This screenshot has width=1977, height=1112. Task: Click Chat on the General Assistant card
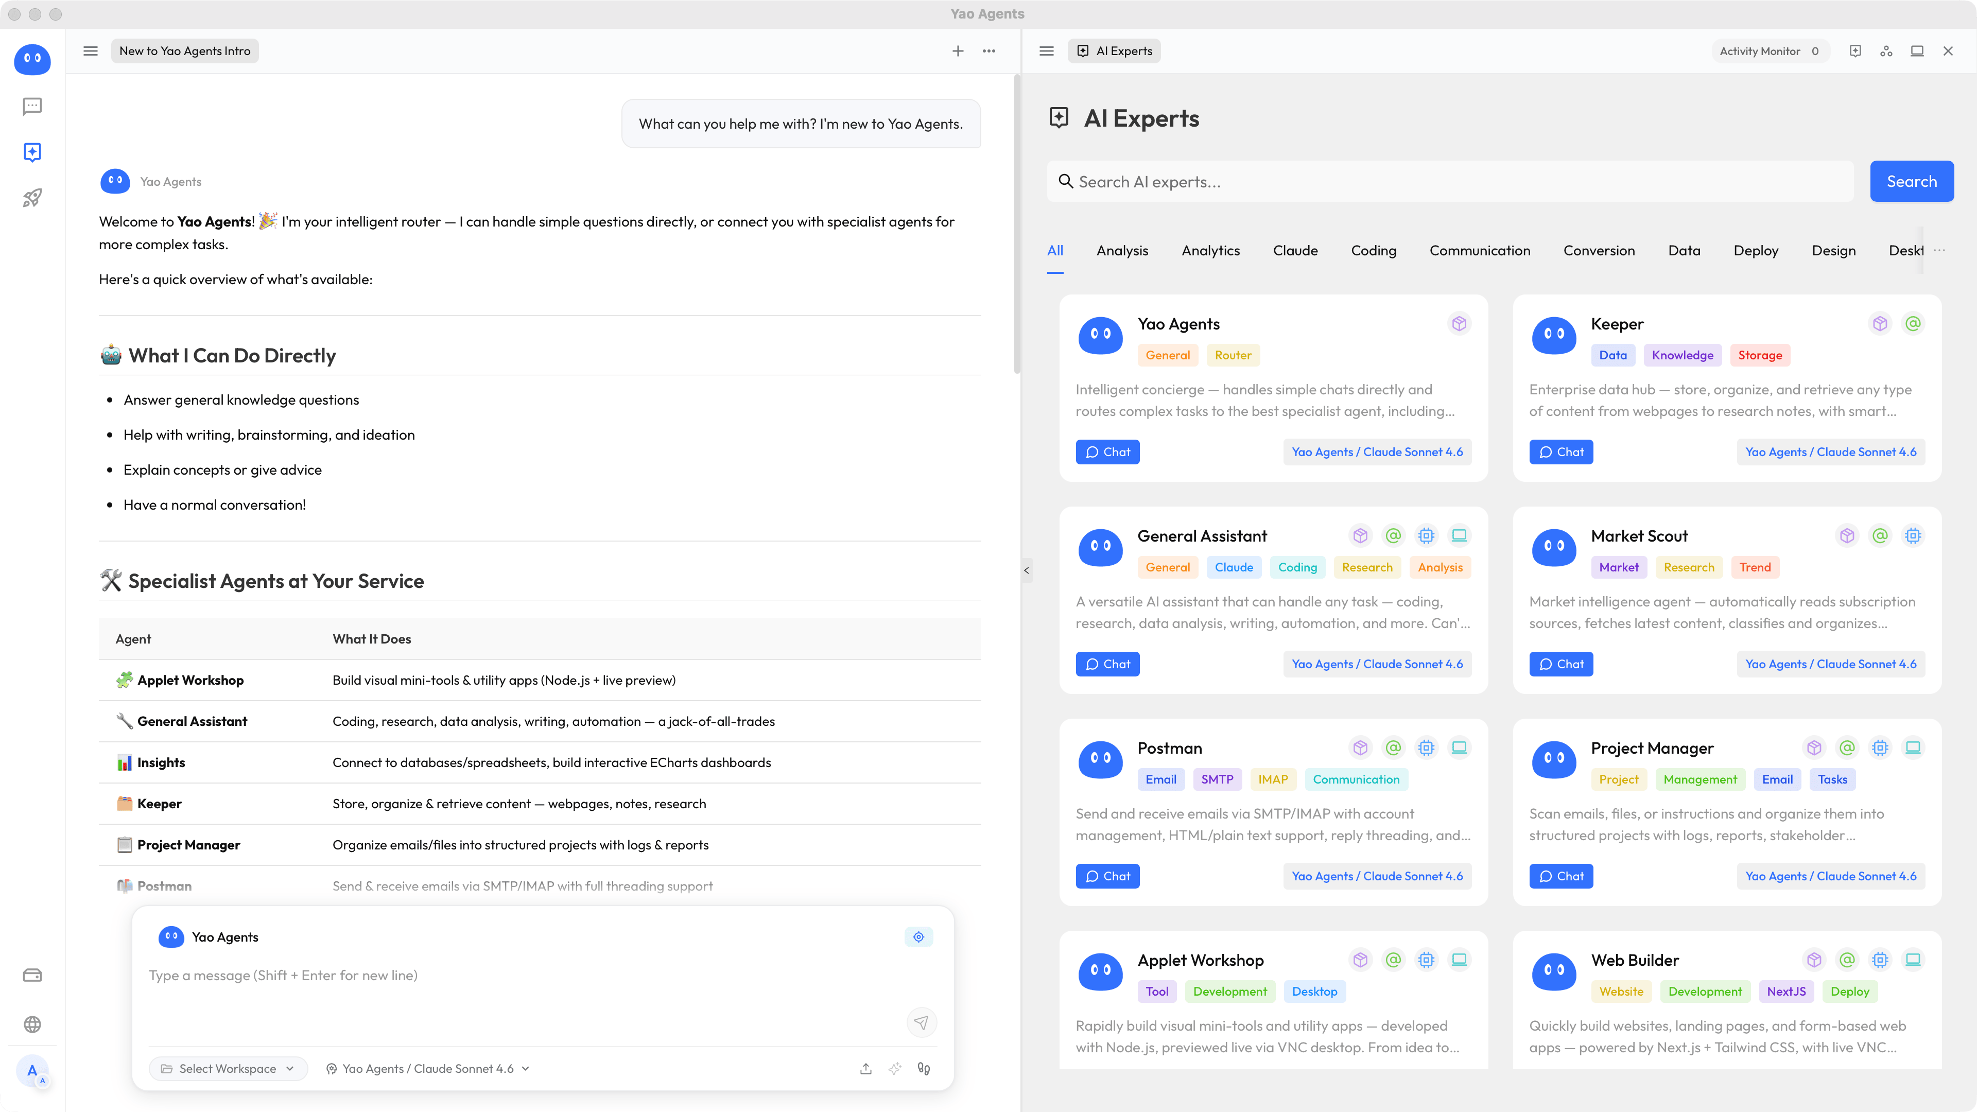click(x=1107, y=664)
